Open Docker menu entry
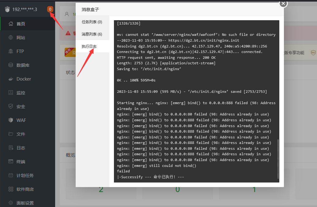Viewport: 317px width, 207px height. 28,79
